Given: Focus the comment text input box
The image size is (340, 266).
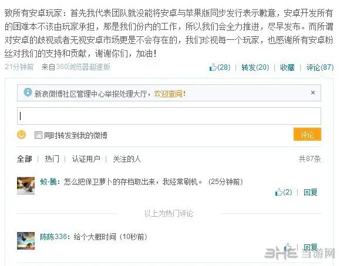Looking at the screenshot, I should tap(169, 116).
